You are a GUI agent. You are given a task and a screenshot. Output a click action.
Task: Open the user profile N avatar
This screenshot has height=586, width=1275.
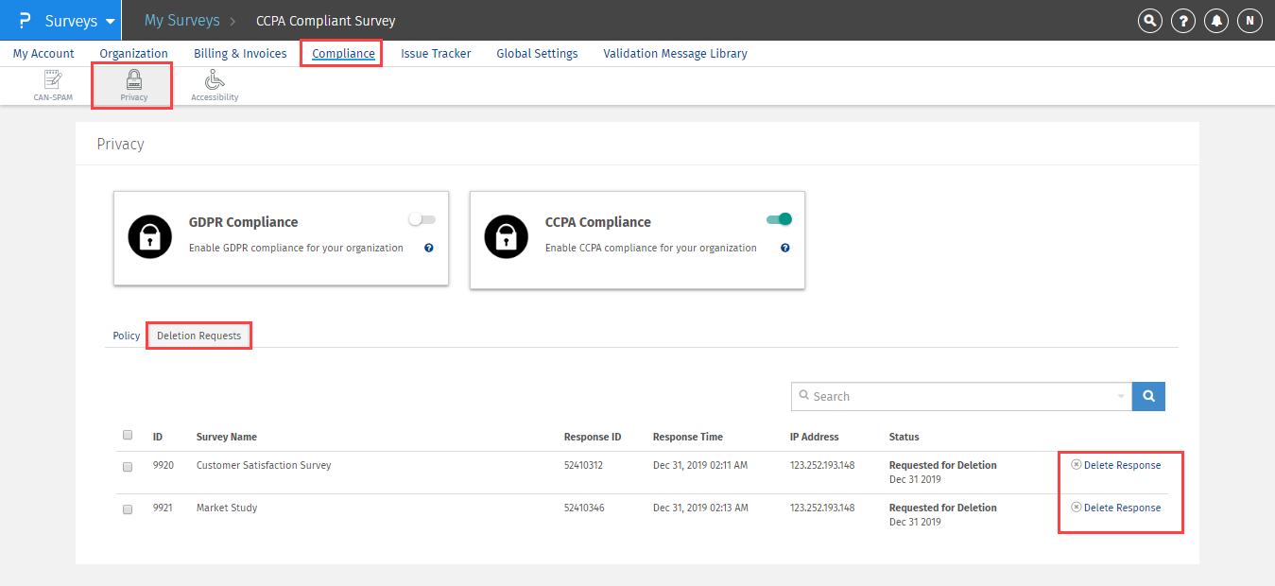point(1249,21)
